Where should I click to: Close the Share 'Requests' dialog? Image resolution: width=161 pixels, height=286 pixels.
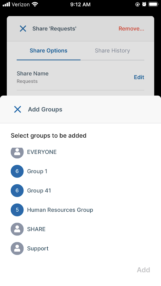[x=23, y=29]
